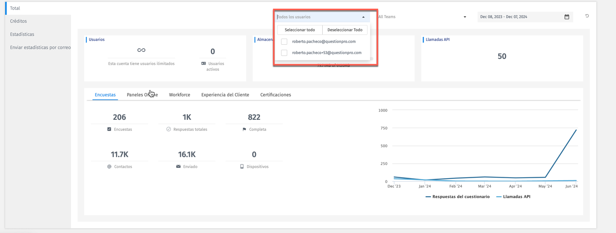Switch to the Paneles Online tab
The width and height of the screenshot is (616, 233).
pyautogui.click(x=142, y=95)
